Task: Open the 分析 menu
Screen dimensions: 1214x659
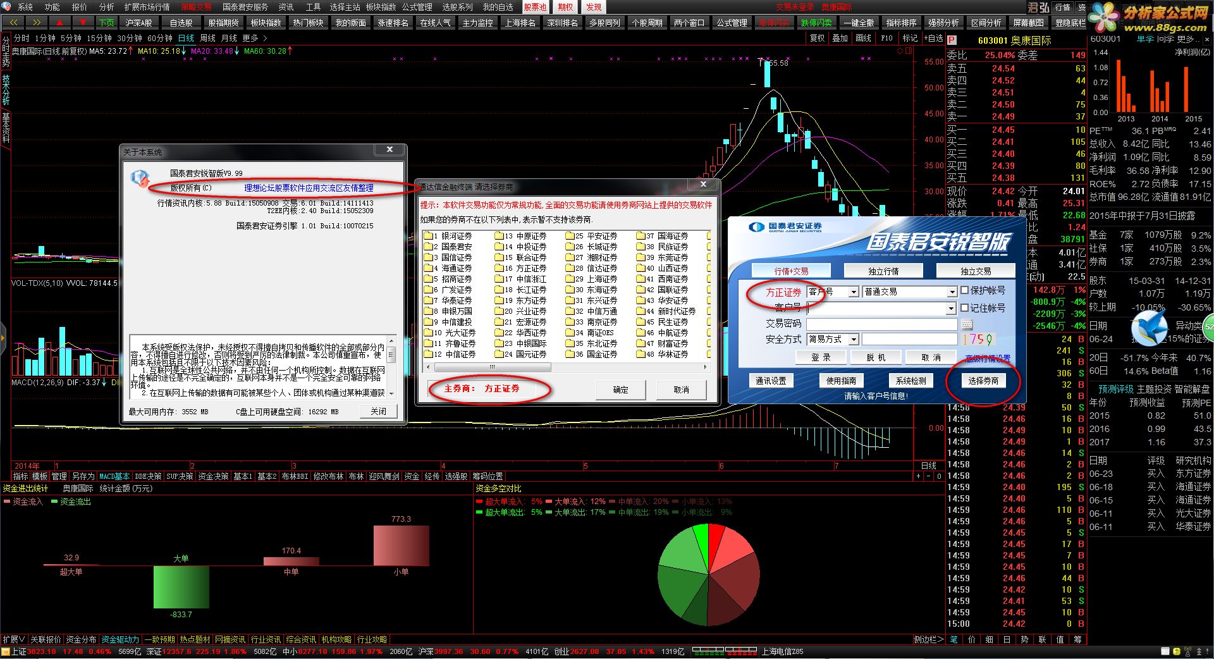Action: point(107,7)
